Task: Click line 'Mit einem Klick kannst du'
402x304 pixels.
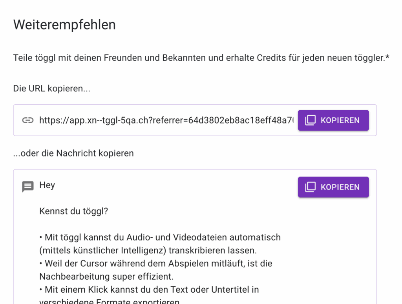Action: pos(149,289)
